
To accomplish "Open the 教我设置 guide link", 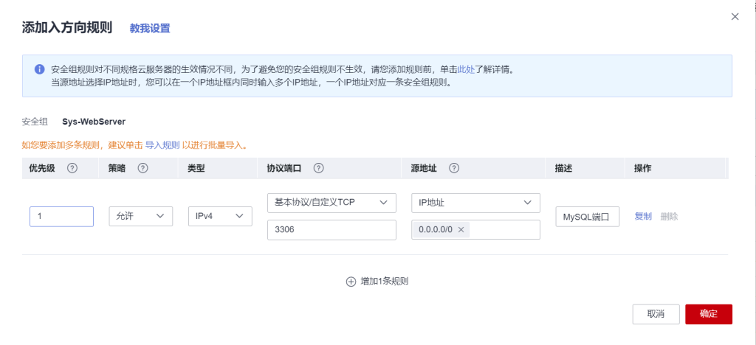I will pos(150,29).
